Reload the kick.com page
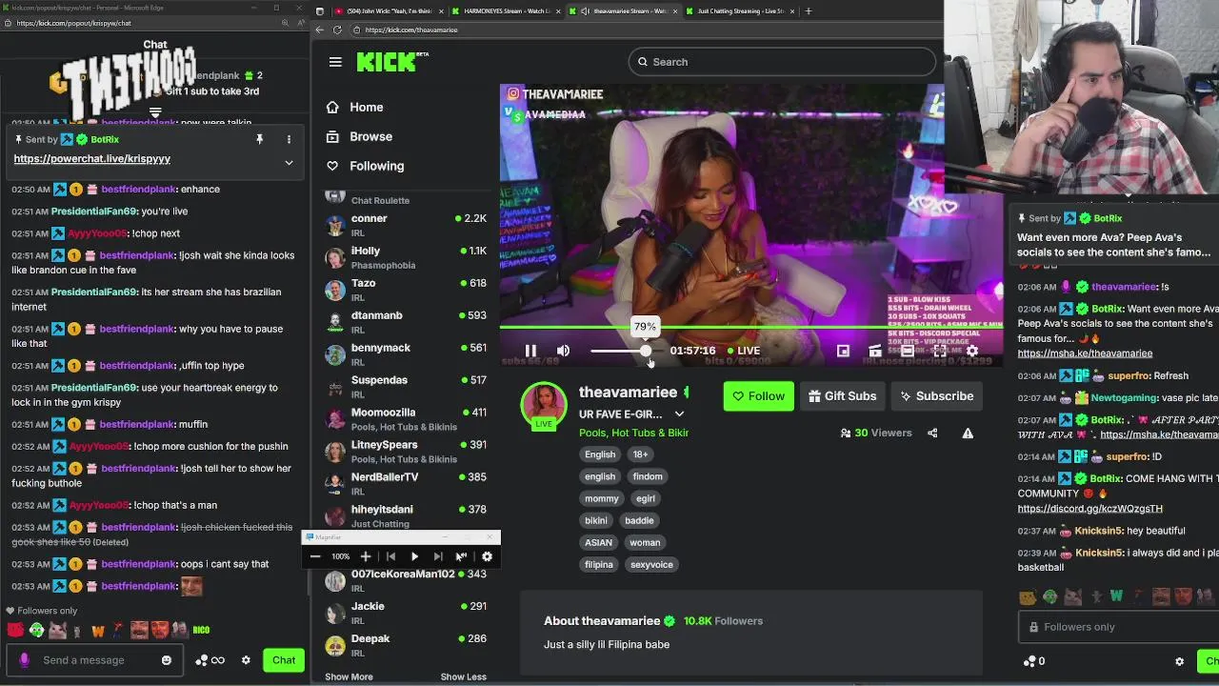1219x686 pixels. coord(337,30)
